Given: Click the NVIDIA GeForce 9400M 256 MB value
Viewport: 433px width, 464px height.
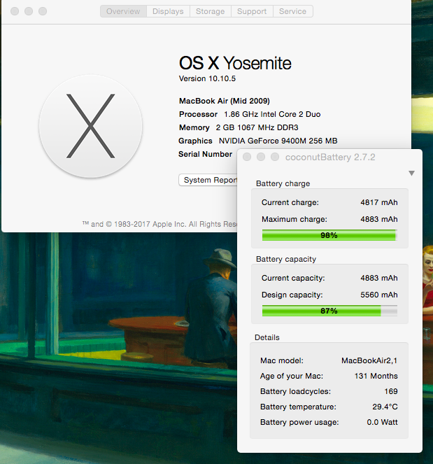Looking at the screenshot, I should (278, 141).
